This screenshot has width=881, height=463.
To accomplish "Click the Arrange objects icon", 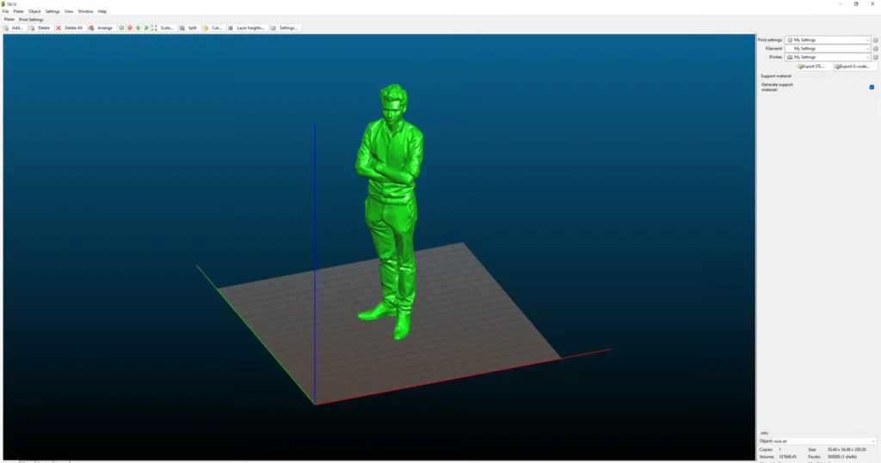I will point(91,27).
